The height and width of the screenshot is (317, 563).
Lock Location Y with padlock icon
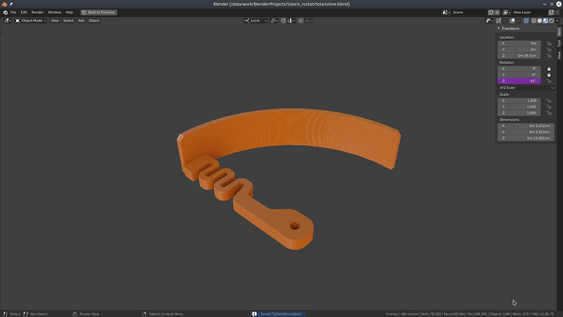pos(549,49)
